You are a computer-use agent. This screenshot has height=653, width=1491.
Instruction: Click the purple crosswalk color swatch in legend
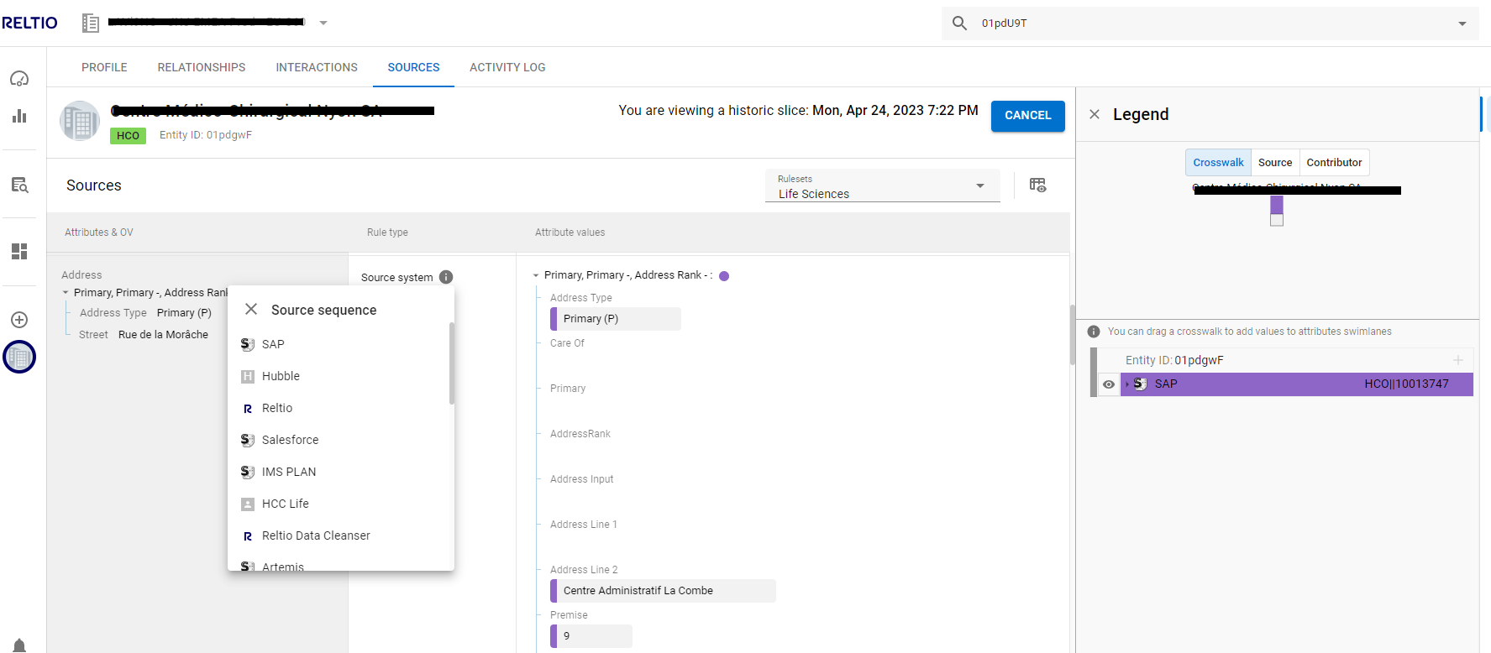pos(1276,205)
